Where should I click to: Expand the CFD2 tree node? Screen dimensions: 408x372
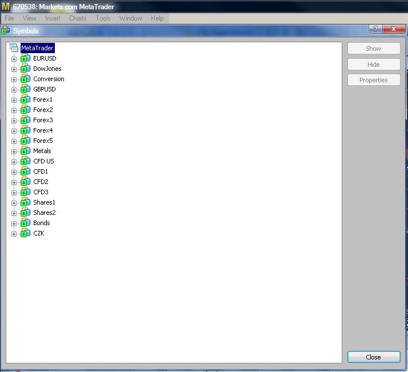coord(14,182)
